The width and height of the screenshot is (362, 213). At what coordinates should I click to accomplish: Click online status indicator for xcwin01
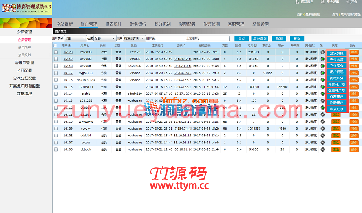point(323,66)
